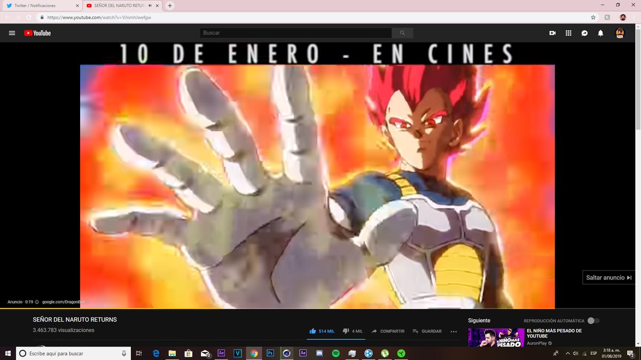Mute the tab using its speaker icon

151,5
